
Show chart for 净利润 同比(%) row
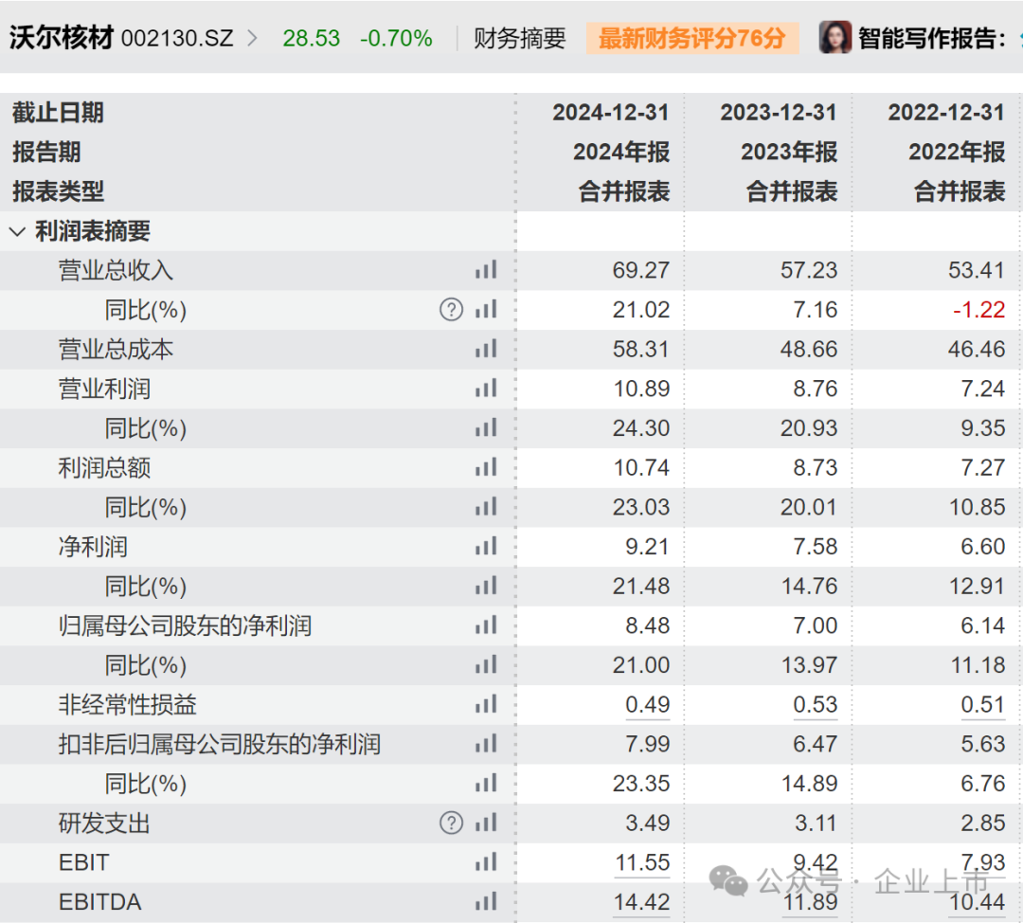[486, 586]
